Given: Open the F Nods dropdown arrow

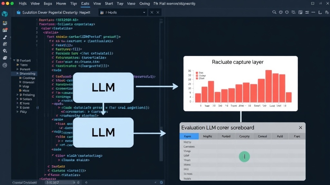Looking at the screenshot, I should point(144,13).
